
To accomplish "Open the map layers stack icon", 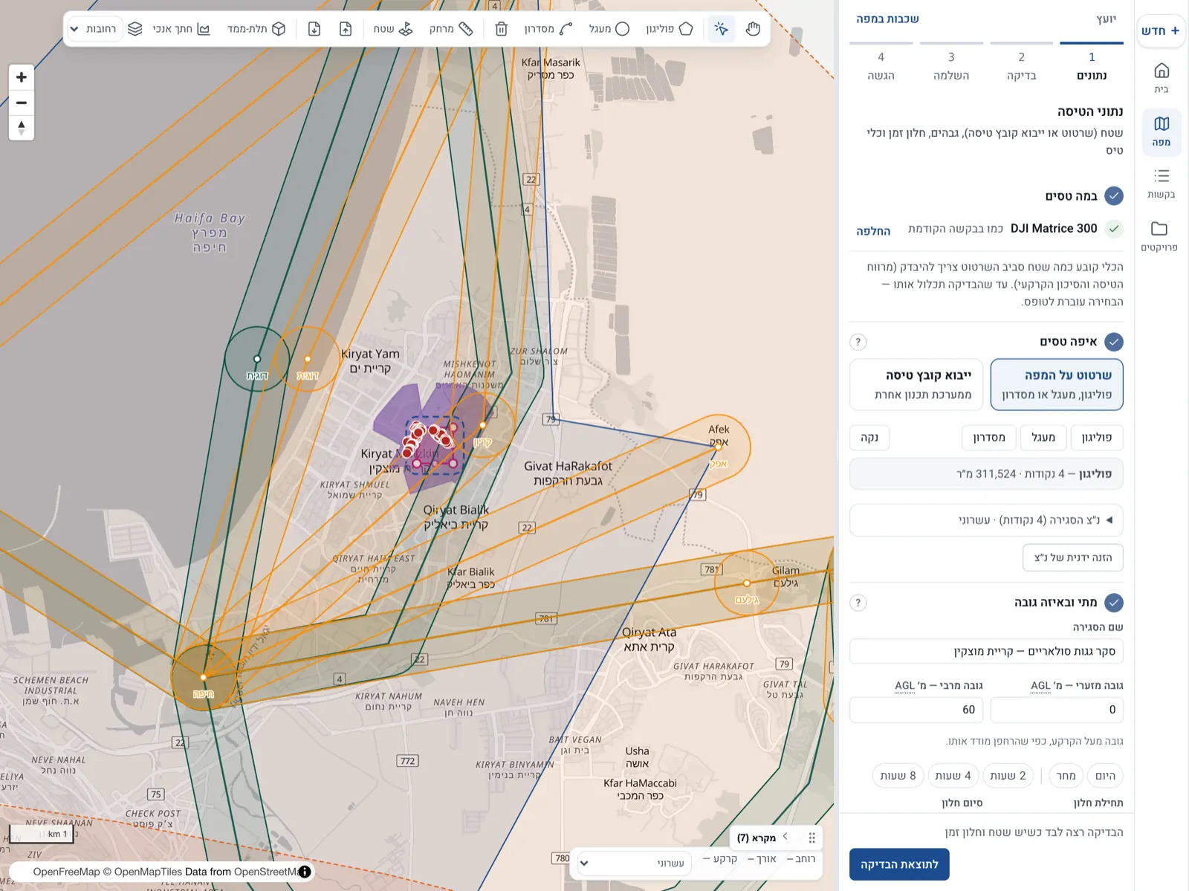I will point(135,29).
